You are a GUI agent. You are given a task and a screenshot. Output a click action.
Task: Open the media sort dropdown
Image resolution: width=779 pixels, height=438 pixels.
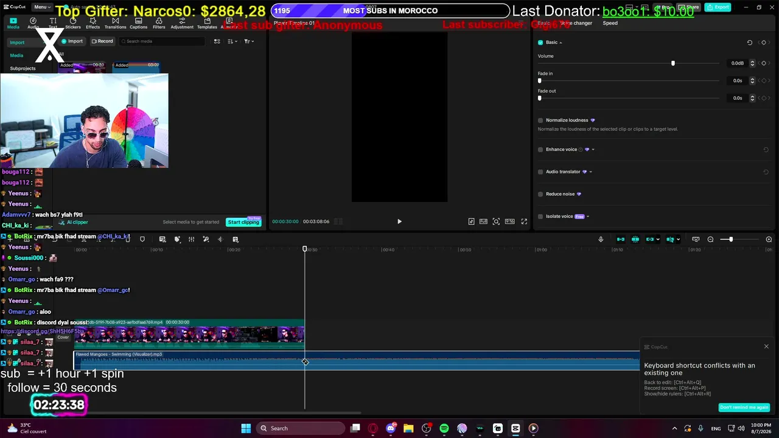point(232,41)
